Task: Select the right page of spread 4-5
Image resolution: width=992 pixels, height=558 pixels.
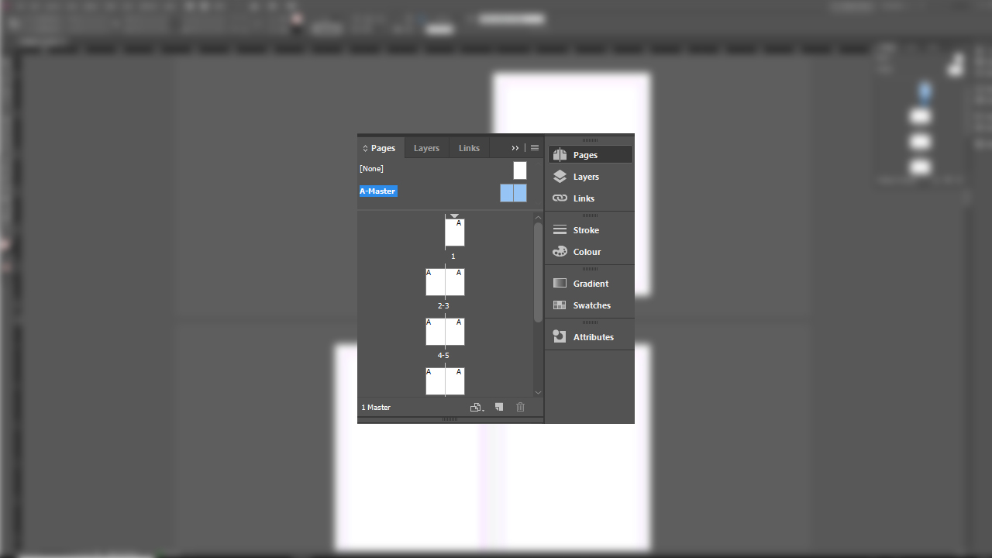Action: click(455, 332)
